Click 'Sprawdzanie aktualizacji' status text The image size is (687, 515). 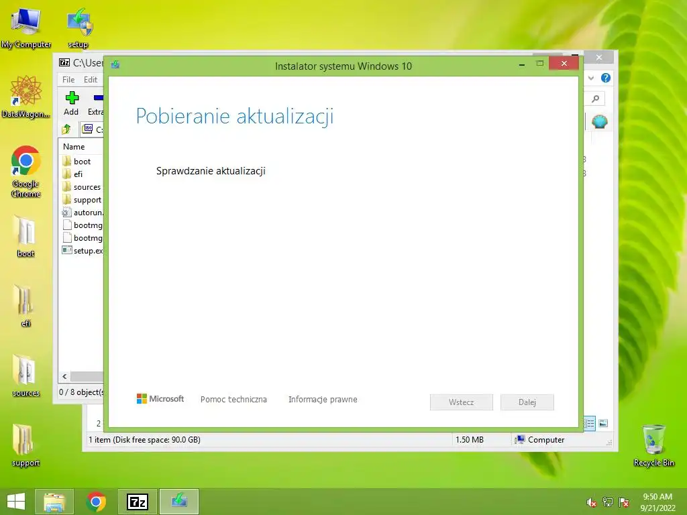(x=211, y=171)
